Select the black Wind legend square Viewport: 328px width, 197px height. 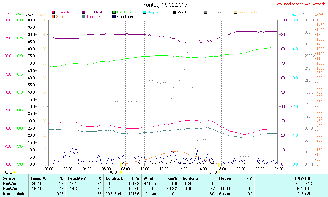point(175,12)
